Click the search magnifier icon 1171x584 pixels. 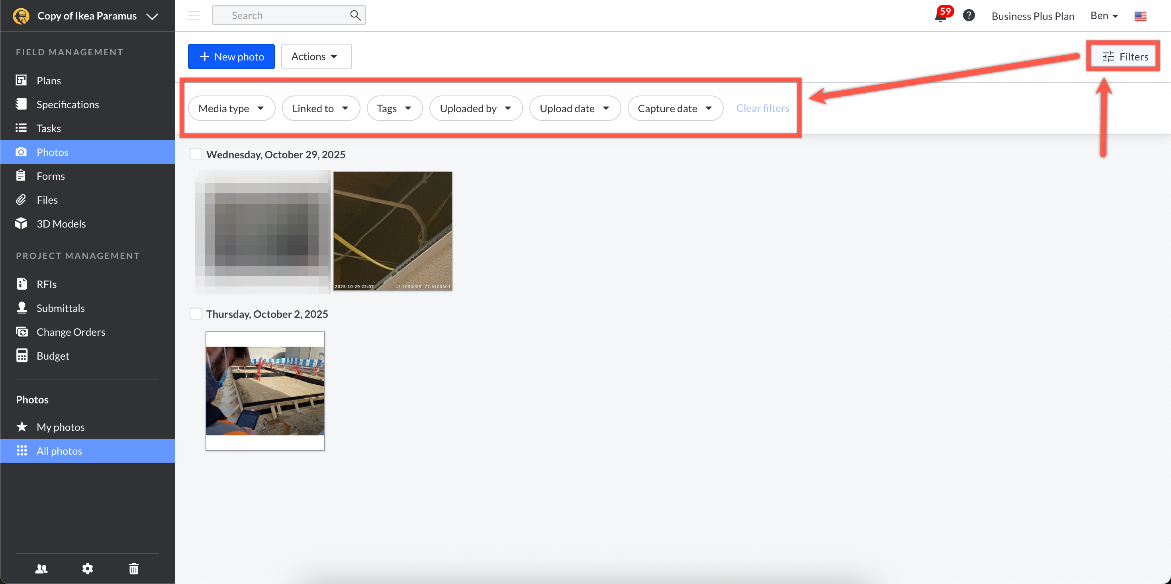tap(355, 16)
